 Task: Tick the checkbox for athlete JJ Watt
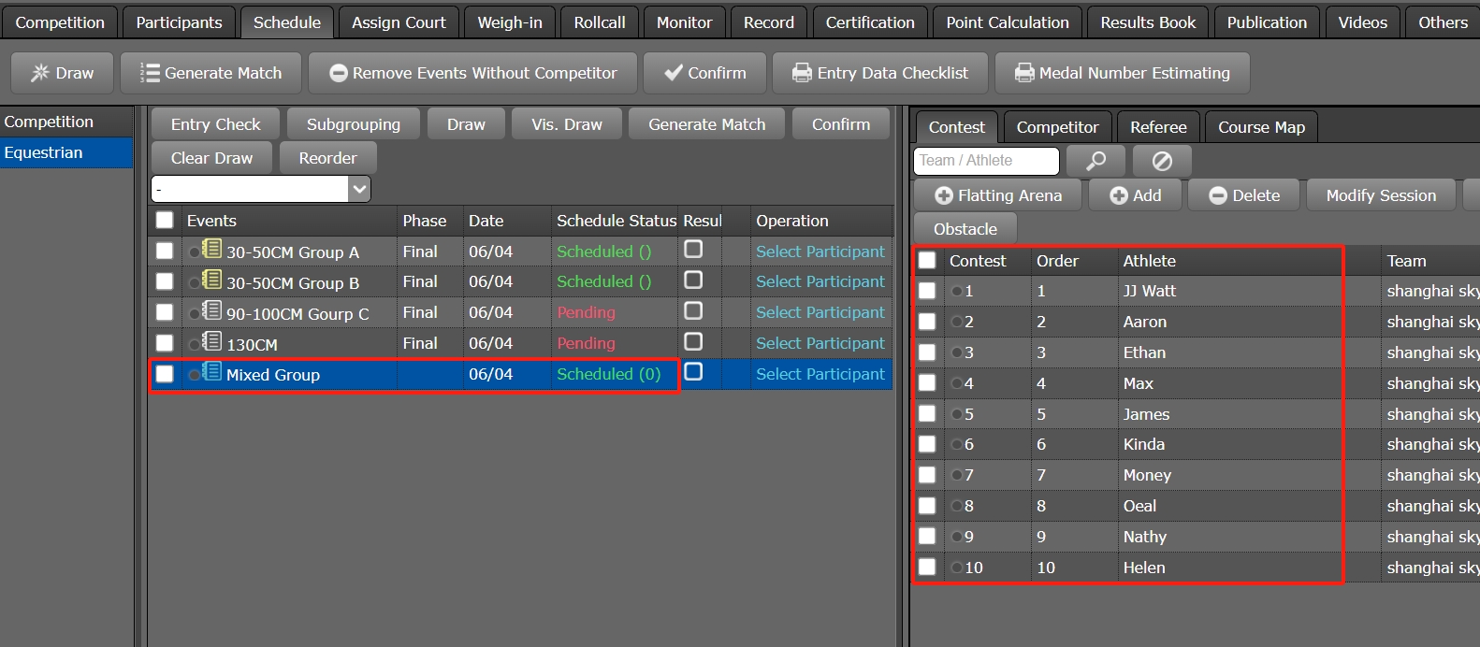coord(927,291)
